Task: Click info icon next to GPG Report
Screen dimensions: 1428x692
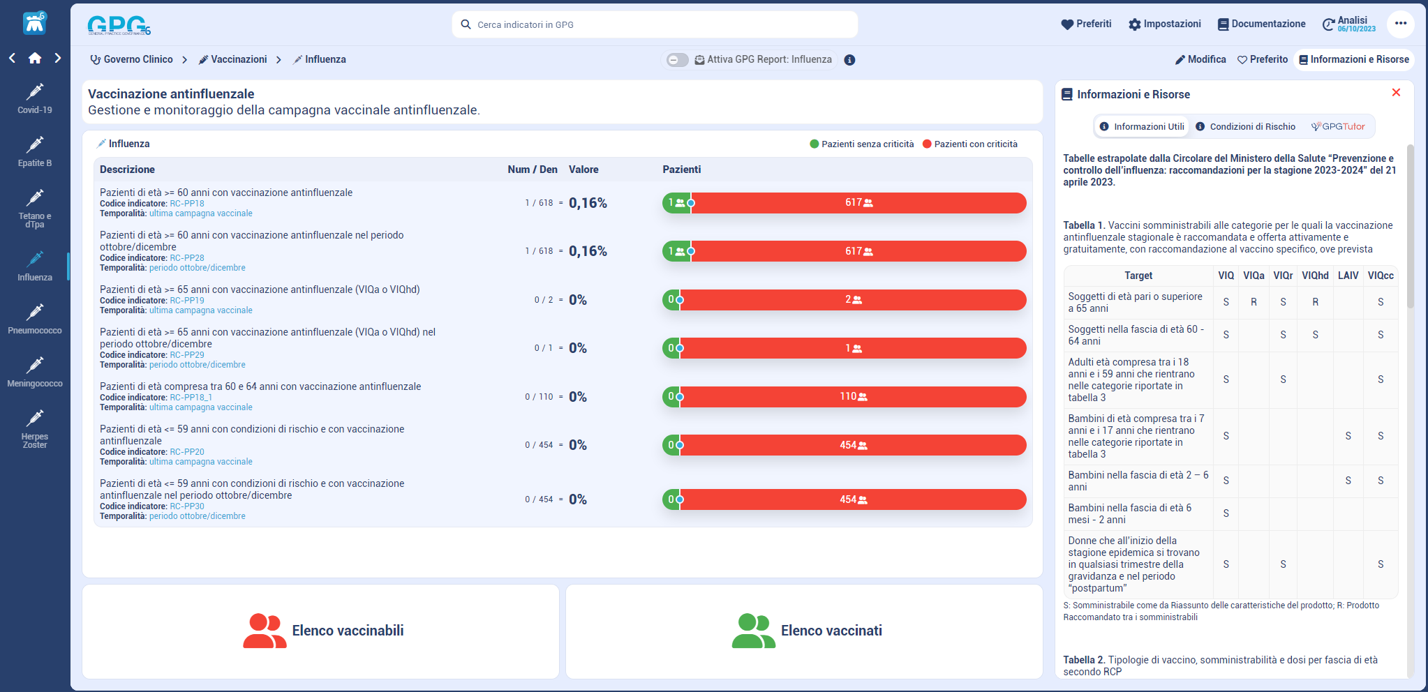Action: point(849,60)
